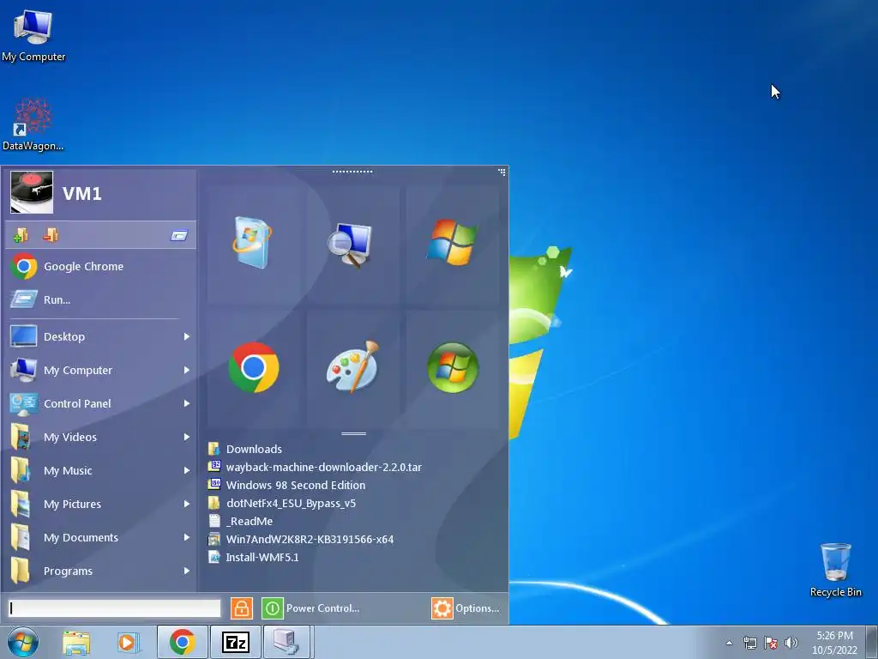Screen dimensions: 878x659
Task: Open Windows Media Player from the taskbar
Action: (x=129, y=642)
